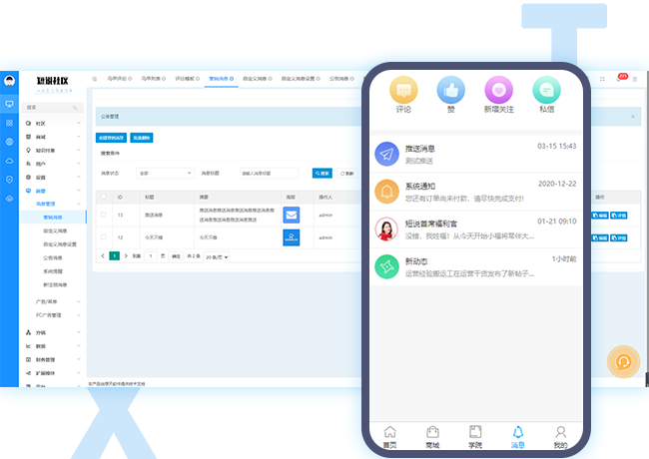Screen dimensions: 649x459
Task: Expand the 用户 sidebar menu
Action: point(53,164)
